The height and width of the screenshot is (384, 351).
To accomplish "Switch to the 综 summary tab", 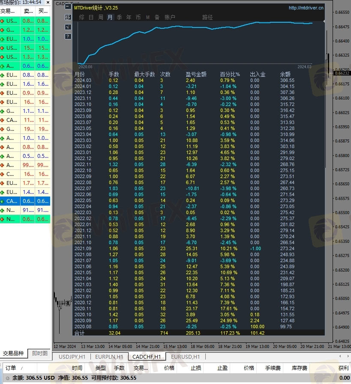I will [x=82, y=17].
